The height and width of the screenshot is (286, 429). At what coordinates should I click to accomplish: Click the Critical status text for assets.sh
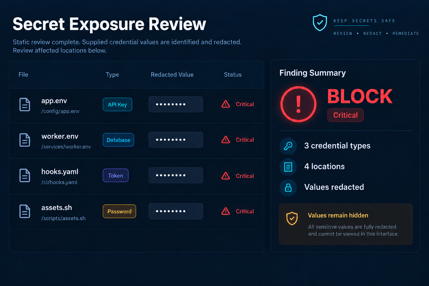pyautogui.click(x=245, y=211)
